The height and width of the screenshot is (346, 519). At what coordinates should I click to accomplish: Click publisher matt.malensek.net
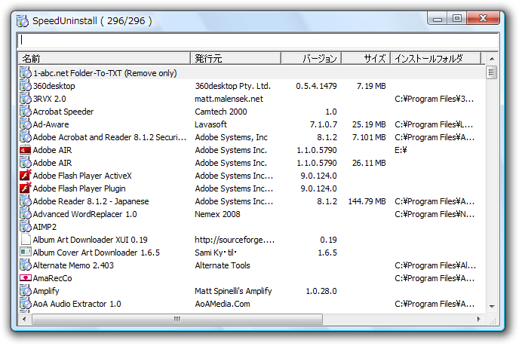229,99
